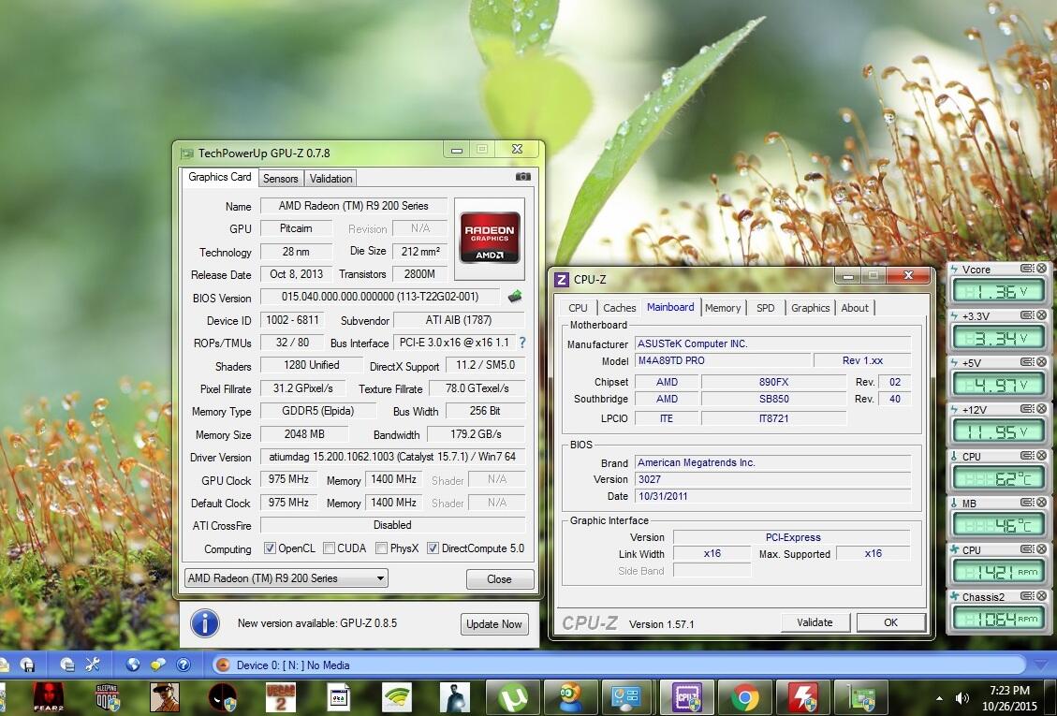This screenshot has width=1057, height=716.
Task: Click the down arrow at Device bar end
Action: coord(1039,665)
